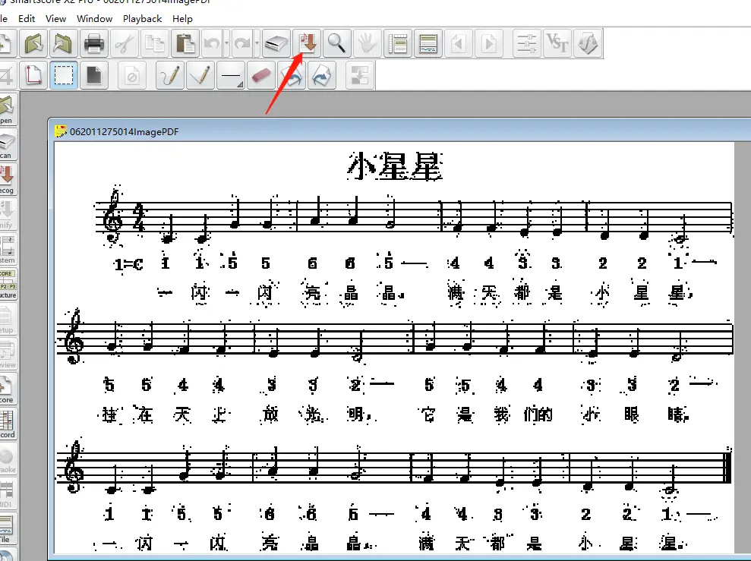Open the Mixer sliders icon
Viewport: 751px width, 561px height.
point(527,43)
